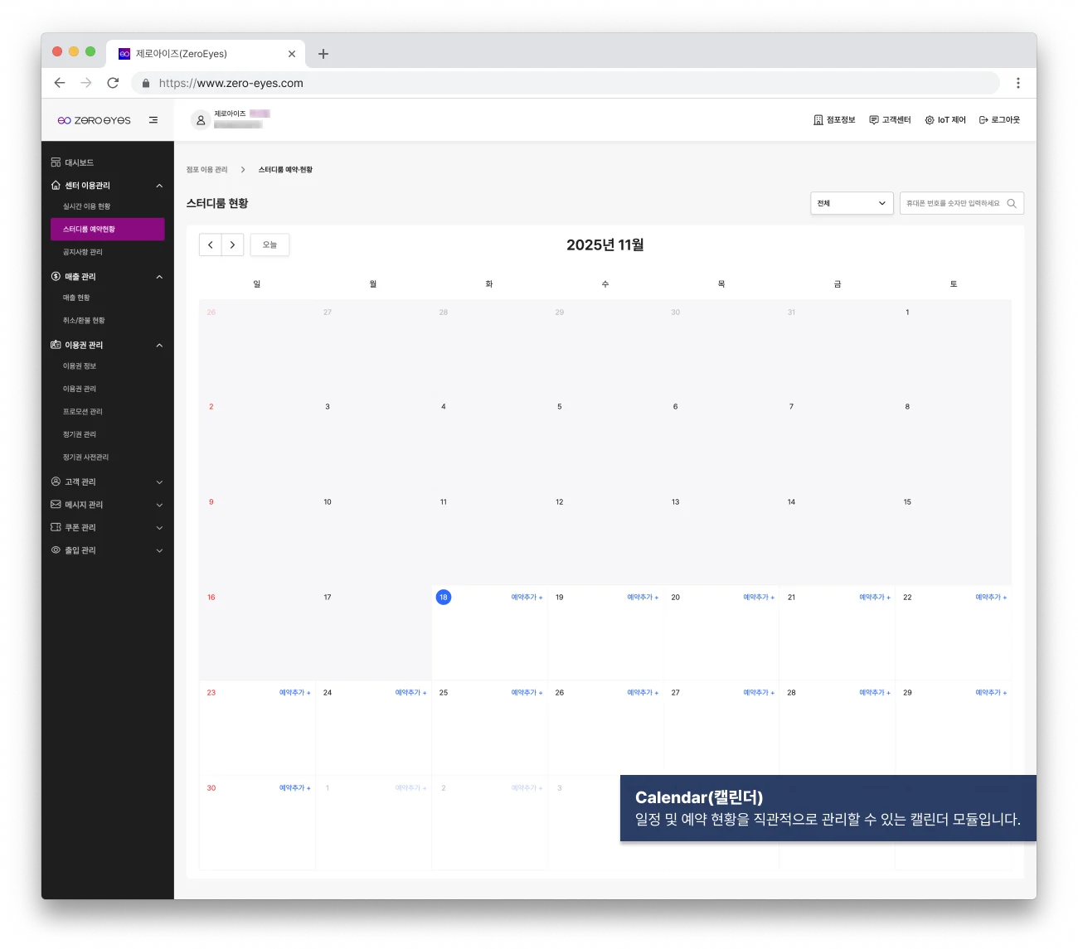The image size is (1078, 949).
Task: Open the 전체 filter dropdown
Action: point(851,204)
